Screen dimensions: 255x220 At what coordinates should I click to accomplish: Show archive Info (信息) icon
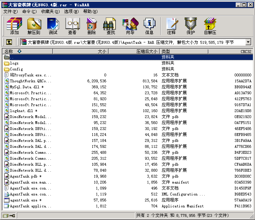(x=149, y=26)
